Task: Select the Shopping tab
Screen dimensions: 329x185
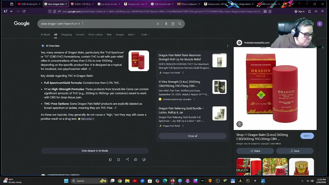Action: 66,35
